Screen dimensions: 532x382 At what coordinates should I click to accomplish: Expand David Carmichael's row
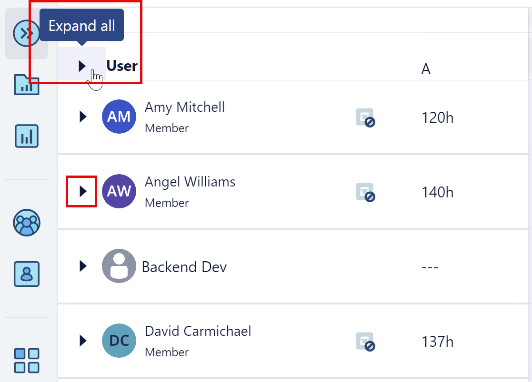pyautogui.click(x=82, y=341)
